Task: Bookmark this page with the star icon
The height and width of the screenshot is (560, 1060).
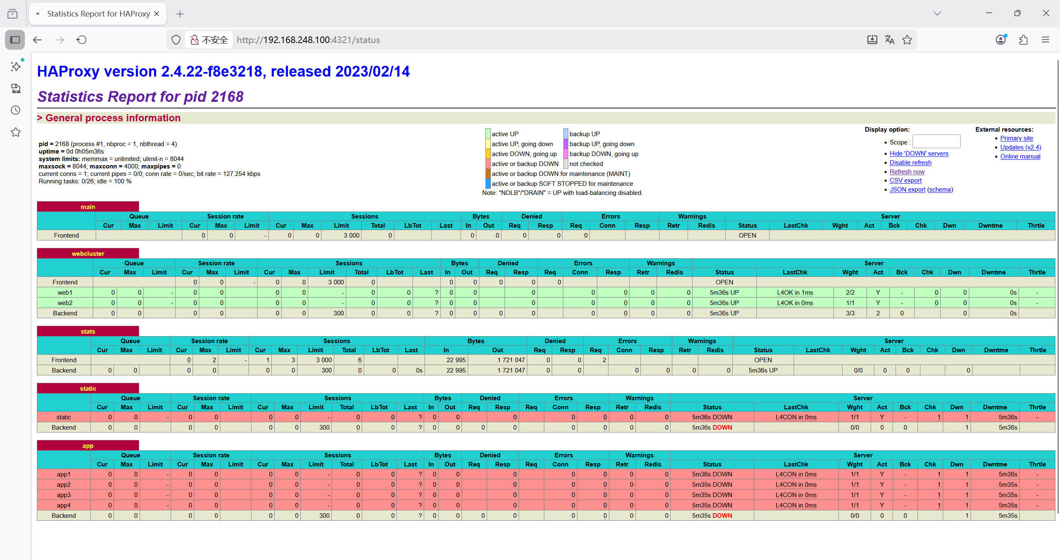Action: 907,40
